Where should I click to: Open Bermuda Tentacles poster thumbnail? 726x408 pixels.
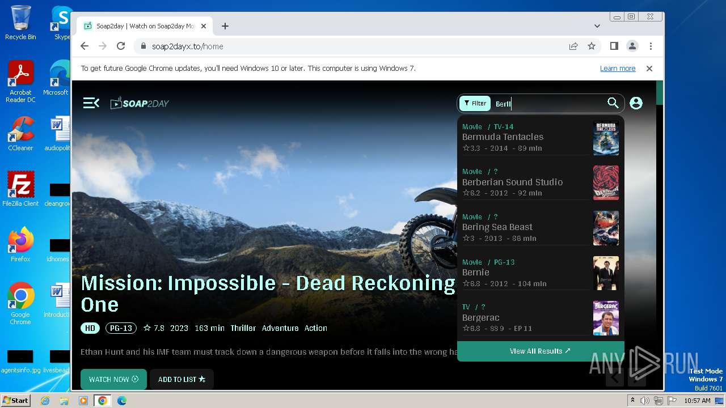point(606,138)
